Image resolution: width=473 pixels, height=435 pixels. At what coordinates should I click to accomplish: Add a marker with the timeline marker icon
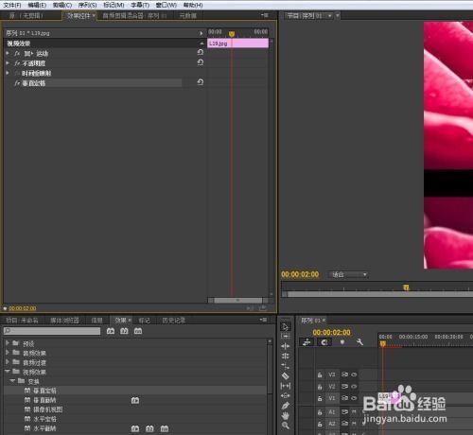[x=342, y=342]
